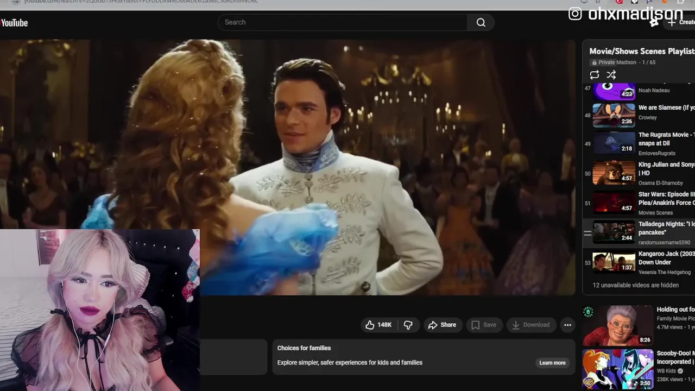The width and height of the screenshot is (695, 391).
Task: Click the YouTube logo
Action: point(14,22)
